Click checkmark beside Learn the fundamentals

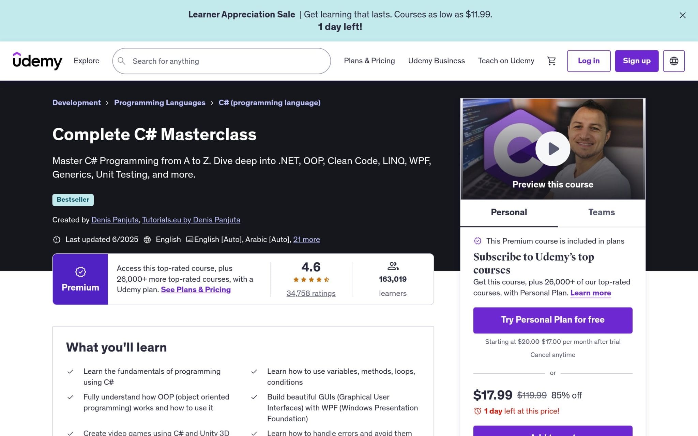click(70, 372)
